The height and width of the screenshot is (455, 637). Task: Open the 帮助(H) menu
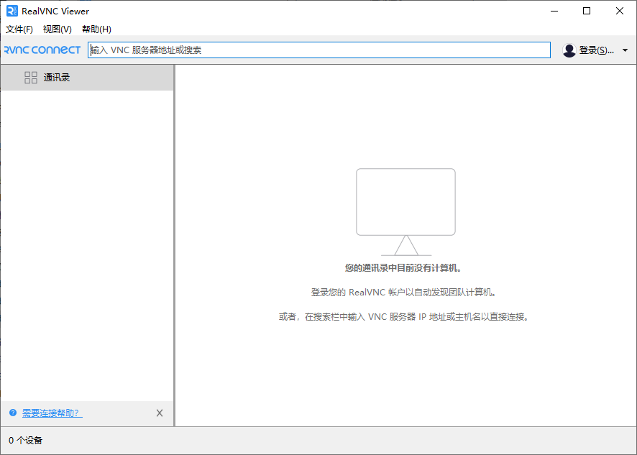(x=96, y=29)
